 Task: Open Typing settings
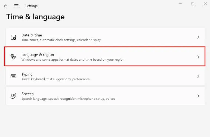coord(27,74)
